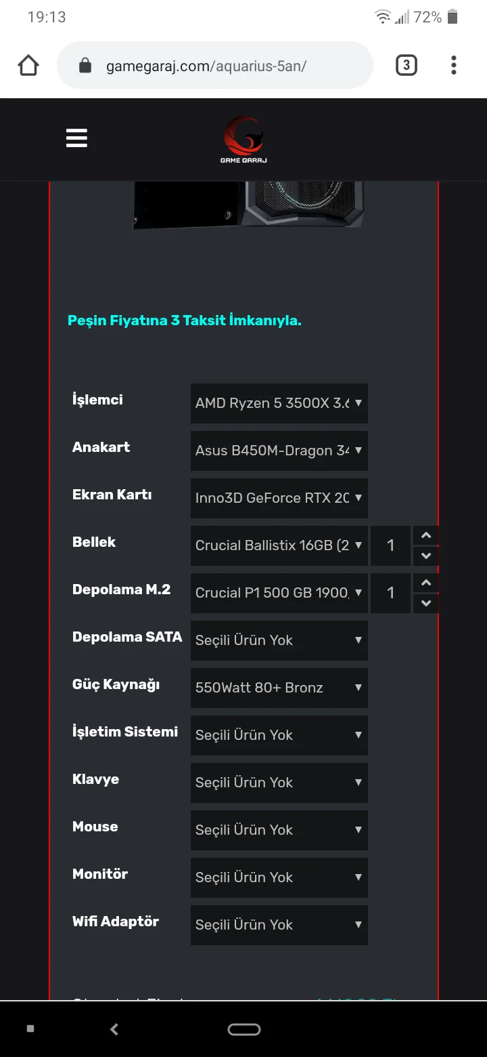Tap the Android recent apps square
The width and height of the screenshot is (487, 1057).
pos(30,1029)
